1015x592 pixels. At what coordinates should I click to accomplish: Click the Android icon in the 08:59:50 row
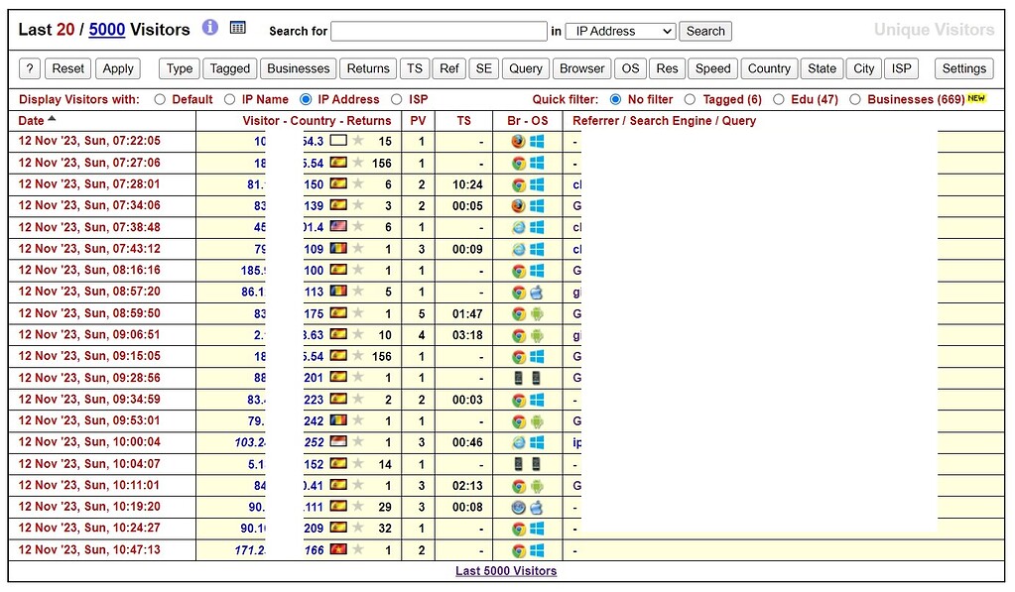coord(536,314)
